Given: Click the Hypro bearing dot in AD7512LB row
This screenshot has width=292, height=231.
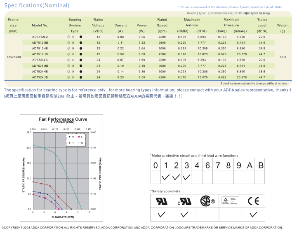Looking at the screenshot, I should [x=81, y=37].
